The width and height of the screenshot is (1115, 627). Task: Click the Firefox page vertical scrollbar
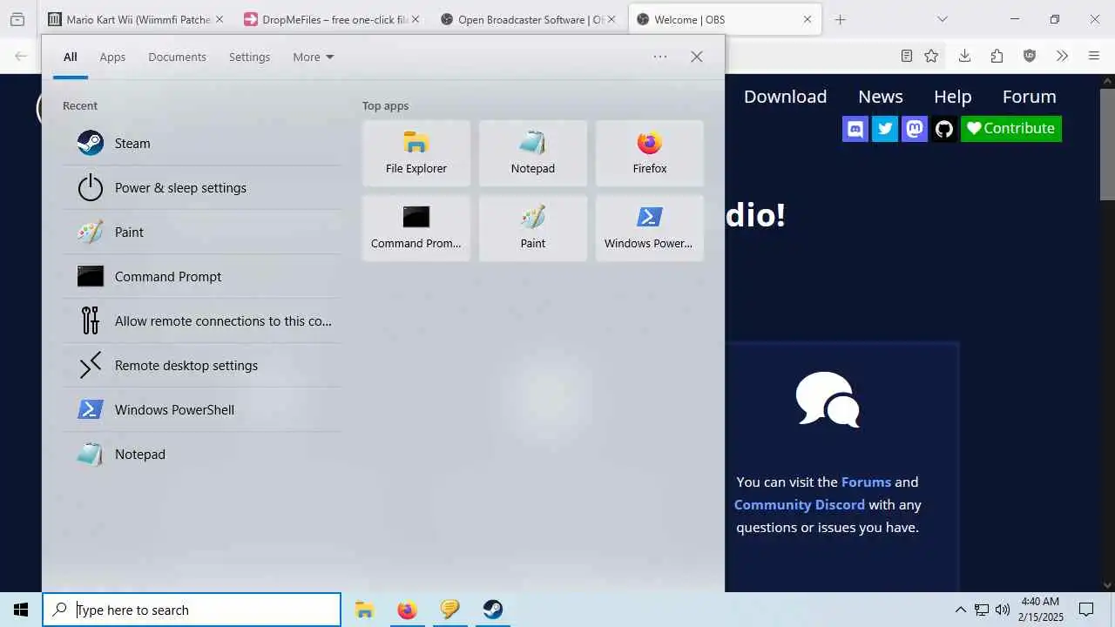(x=1108, y=144)
